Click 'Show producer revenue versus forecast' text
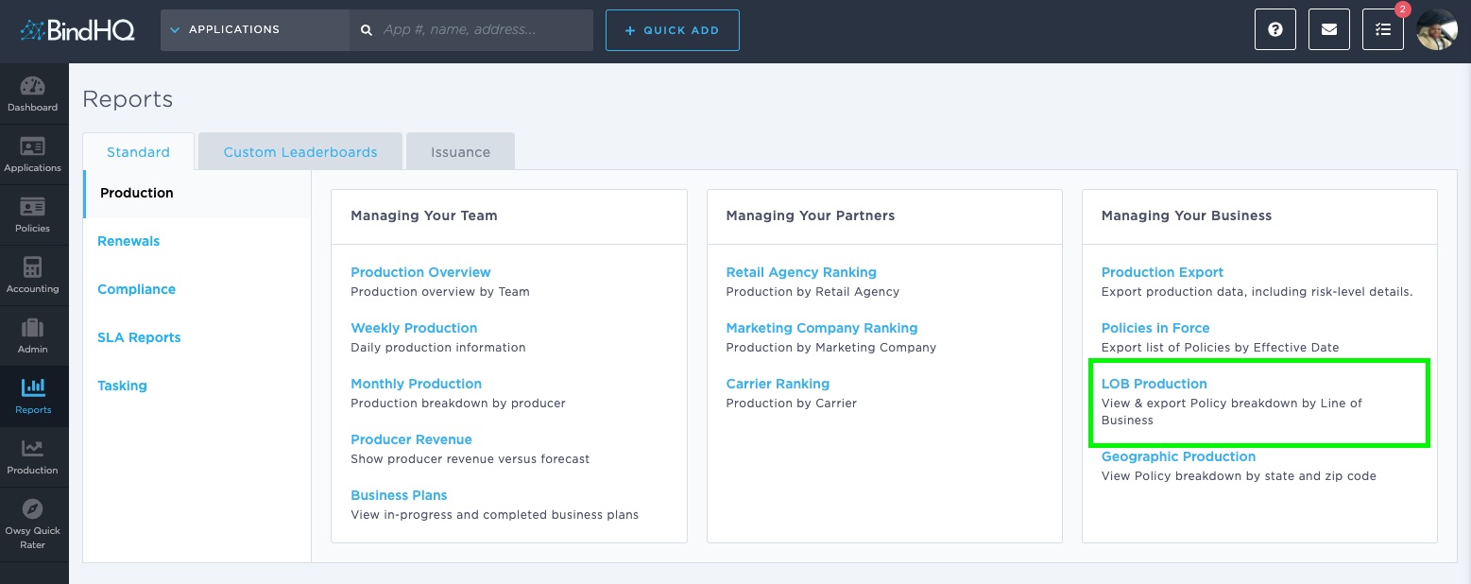The width and height of the screenshot is (1471, 584). pos(470,459)
